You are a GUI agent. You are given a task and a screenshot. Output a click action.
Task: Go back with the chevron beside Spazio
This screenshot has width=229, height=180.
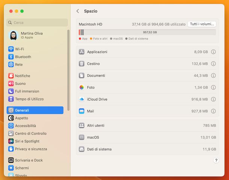pos(78,11)
